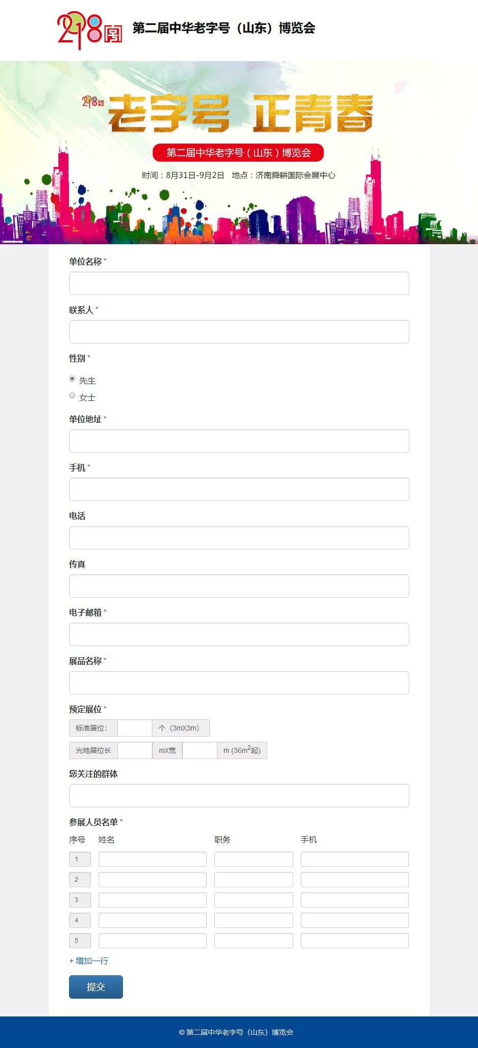Click row 1 手机 input field
The height and width of the screenshot is (1048, 478).
click(355, 859)
